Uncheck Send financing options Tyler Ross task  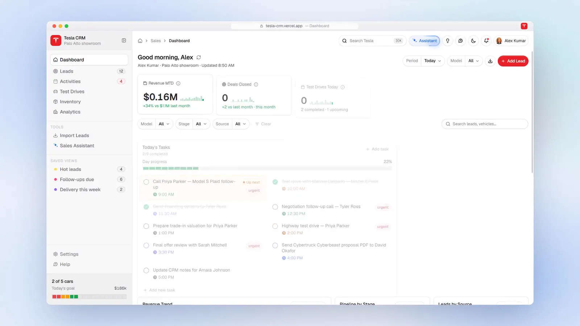pyautogui.click(x=146, y=207)
